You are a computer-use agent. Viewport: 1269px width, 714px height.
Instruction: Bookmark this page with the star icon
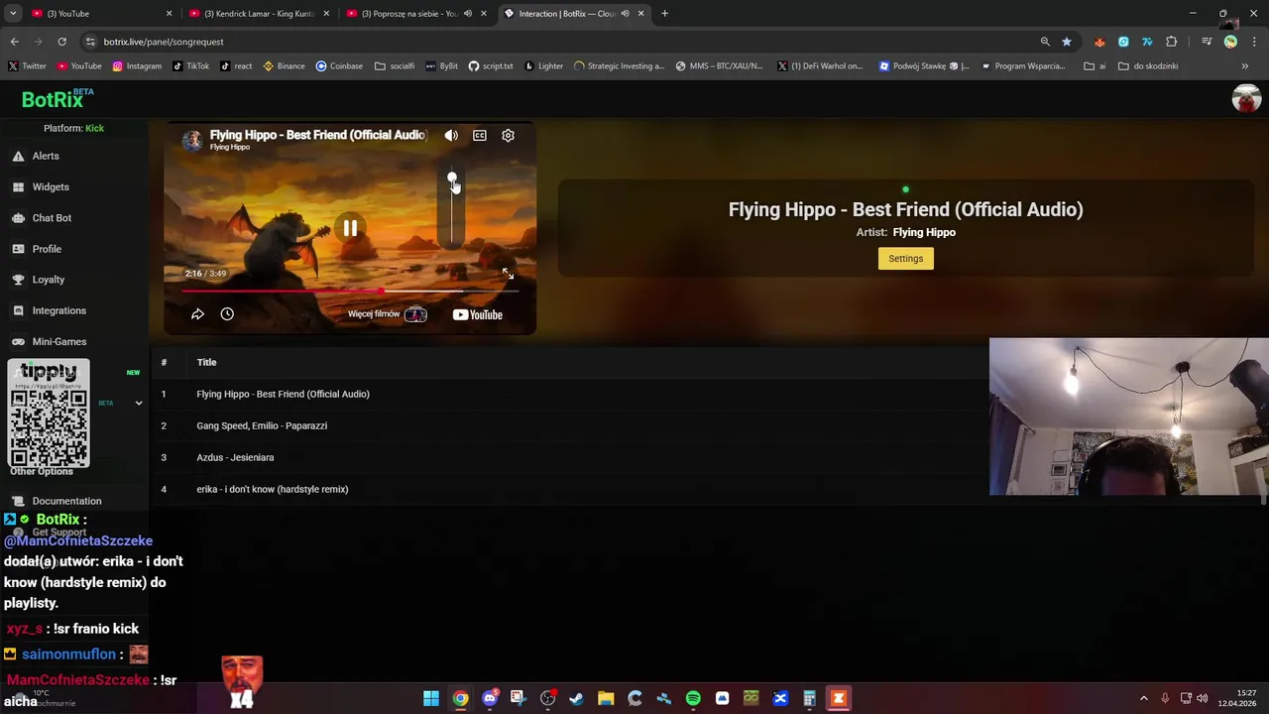[x=1067, y=42]
